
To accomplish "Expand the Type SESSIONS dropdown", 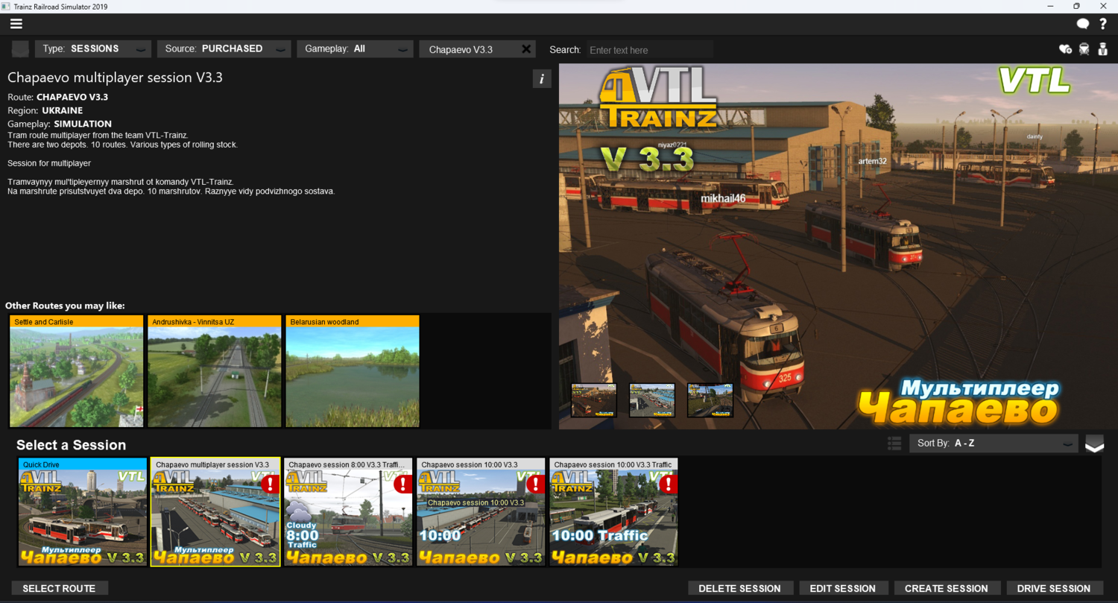I will [93, 49].
